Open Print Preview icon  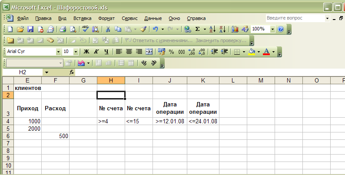(73, 29)
